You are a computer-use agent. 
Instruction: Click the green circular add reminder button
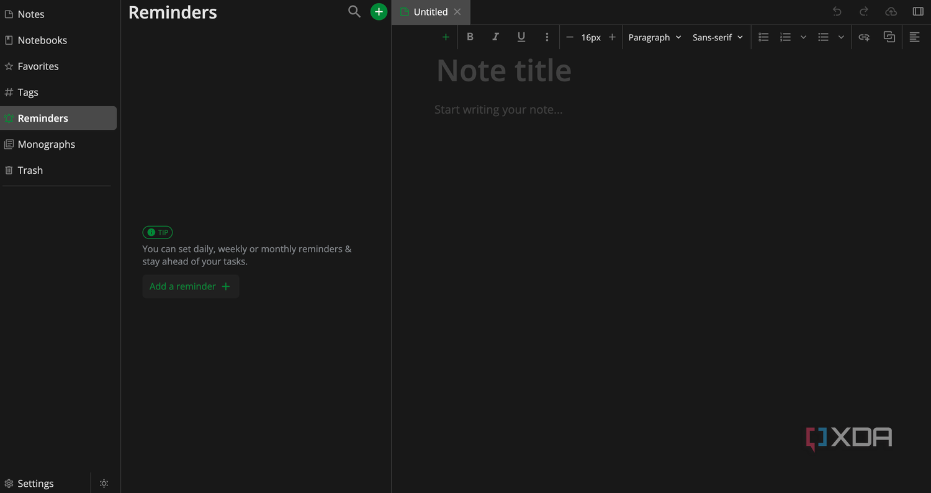point(379,12)
